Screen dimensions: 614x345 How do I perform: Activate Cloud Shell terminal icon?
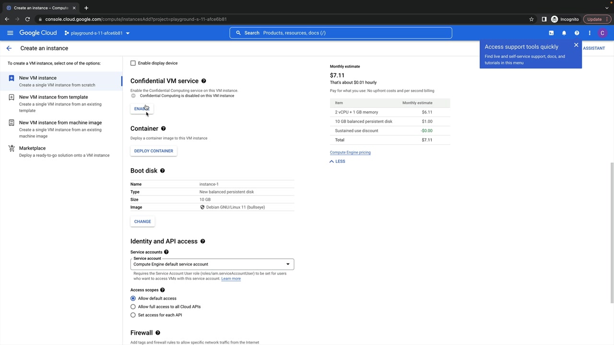click(x=551, y=33)
